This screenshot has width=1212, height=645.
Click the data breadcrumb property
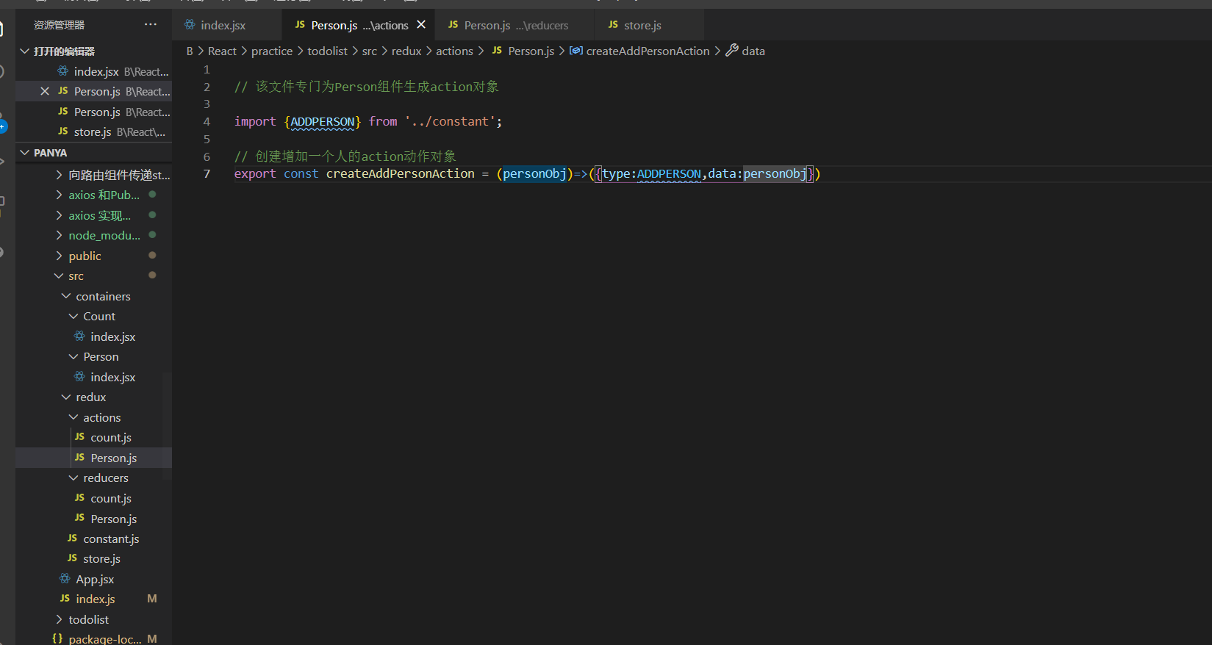(753, 51)
